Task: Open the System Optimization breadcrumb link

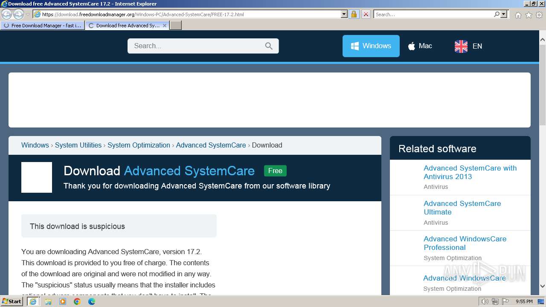Action: pos(139,145)
